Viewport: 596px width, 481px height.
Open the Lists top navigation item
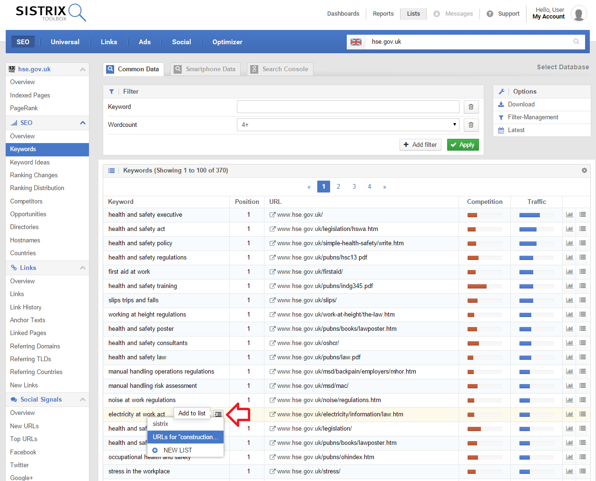coord(413,14)
